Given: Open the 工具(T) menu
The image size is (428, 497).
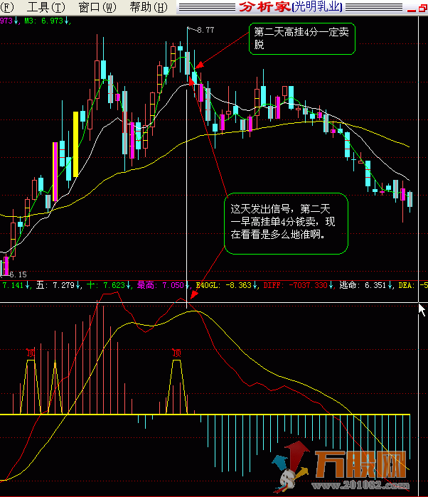Looking at the screenshot, I should coord(46,7).
